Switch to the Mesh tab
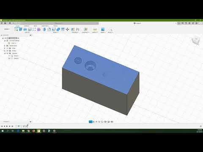 [35, 26]
